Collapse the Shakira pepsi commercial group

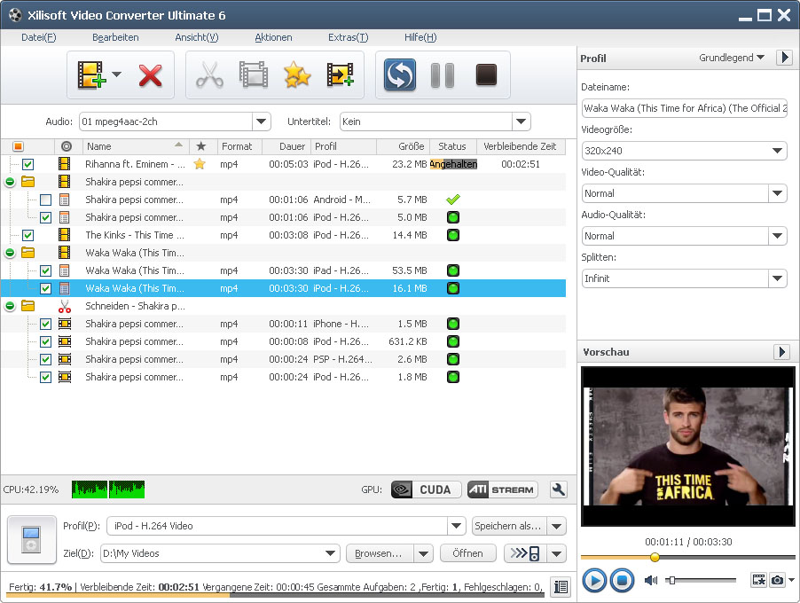[x=10, y=182]
